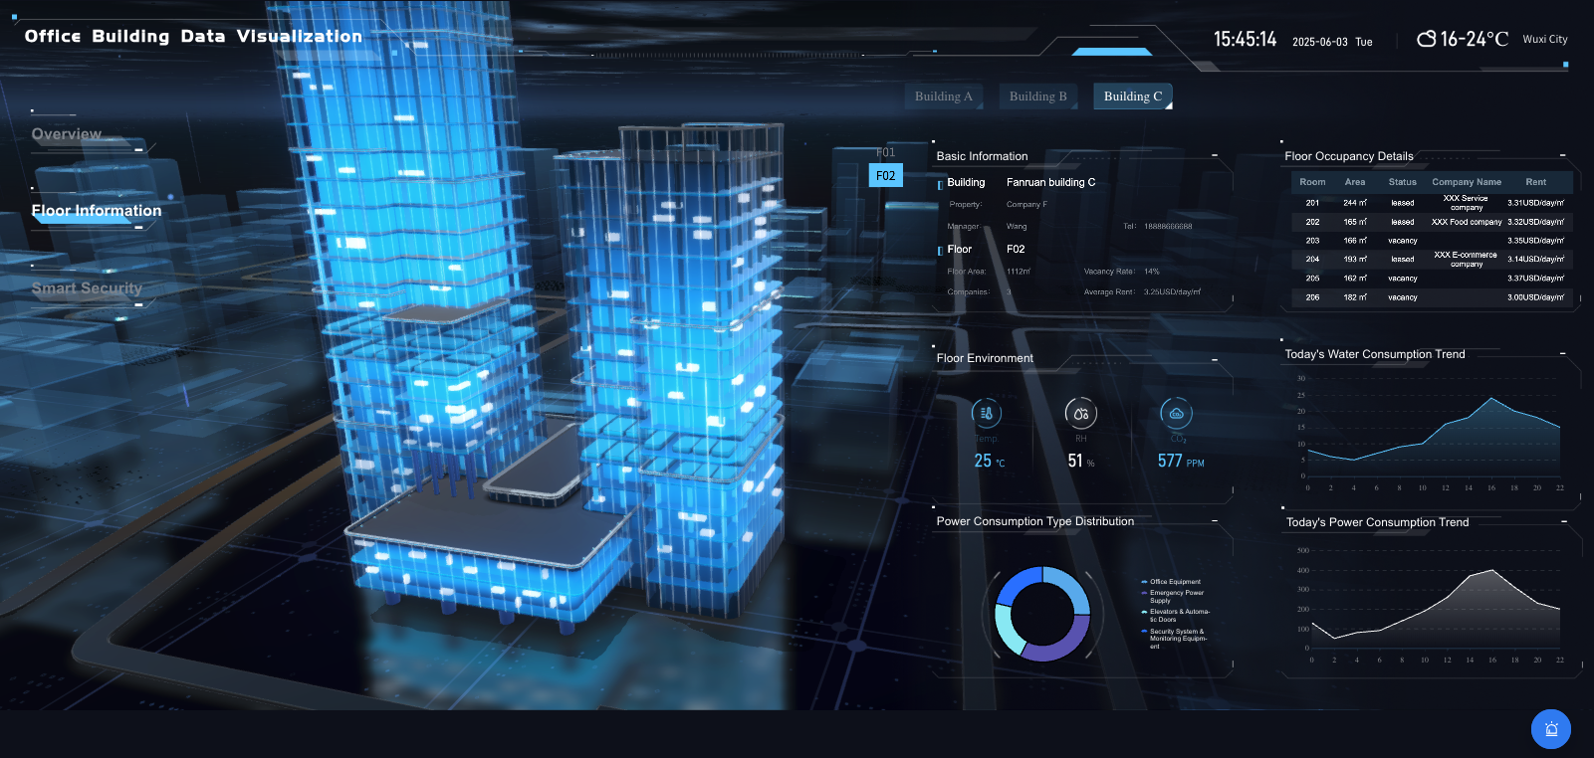Click the CO2 cloud icon
Image resolution: width=1594 pixels, height=758 pixels.
[1177, 413]
